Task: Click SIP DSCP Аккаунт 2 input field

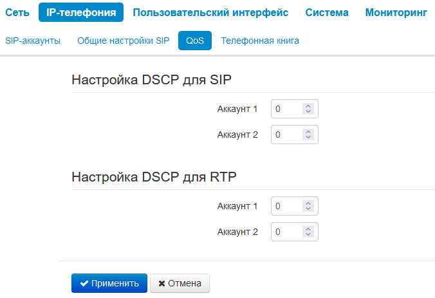Action: click(x=287, y=135)
